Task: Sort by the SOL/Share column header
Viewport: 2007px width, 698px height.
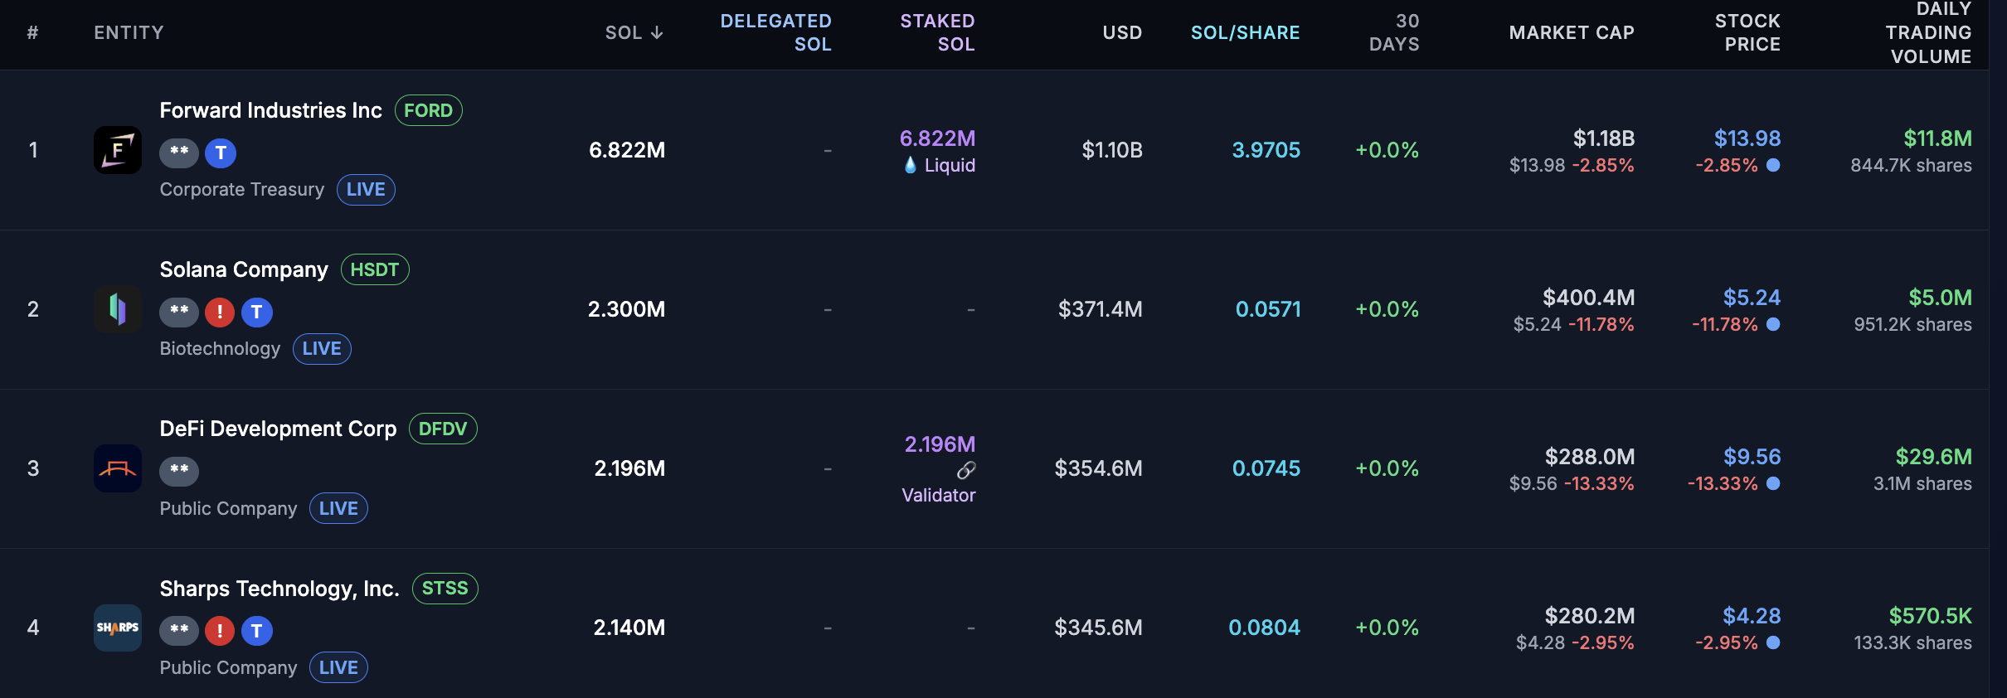Action: 1245,33
